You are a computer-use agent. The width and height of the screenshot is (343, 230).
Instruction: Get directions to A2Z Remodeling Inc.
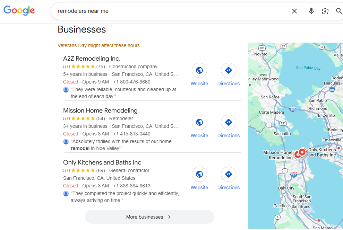229,70
